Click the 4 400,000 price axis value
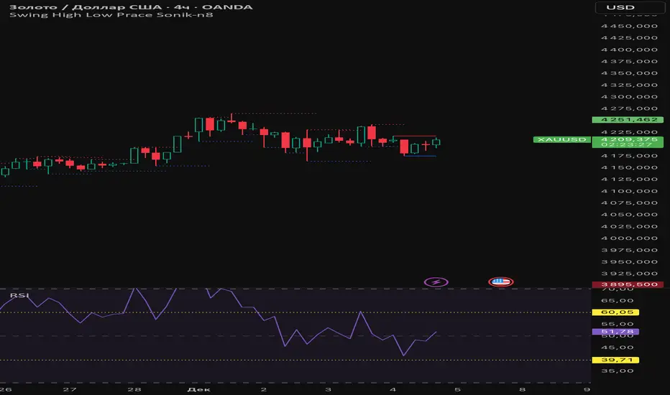 [x=629, y=50]
